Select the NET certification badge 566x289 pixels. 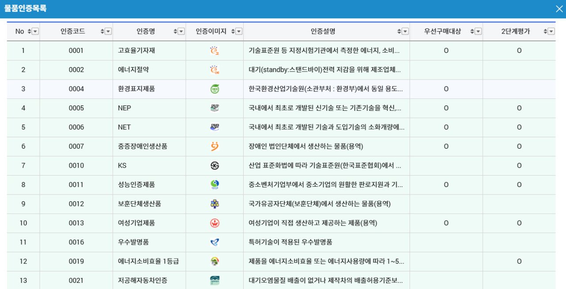tap(214, 127)
